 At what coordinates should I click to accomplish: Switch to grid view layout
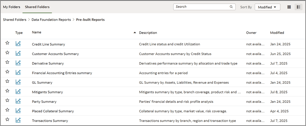(x=289, y=7)
